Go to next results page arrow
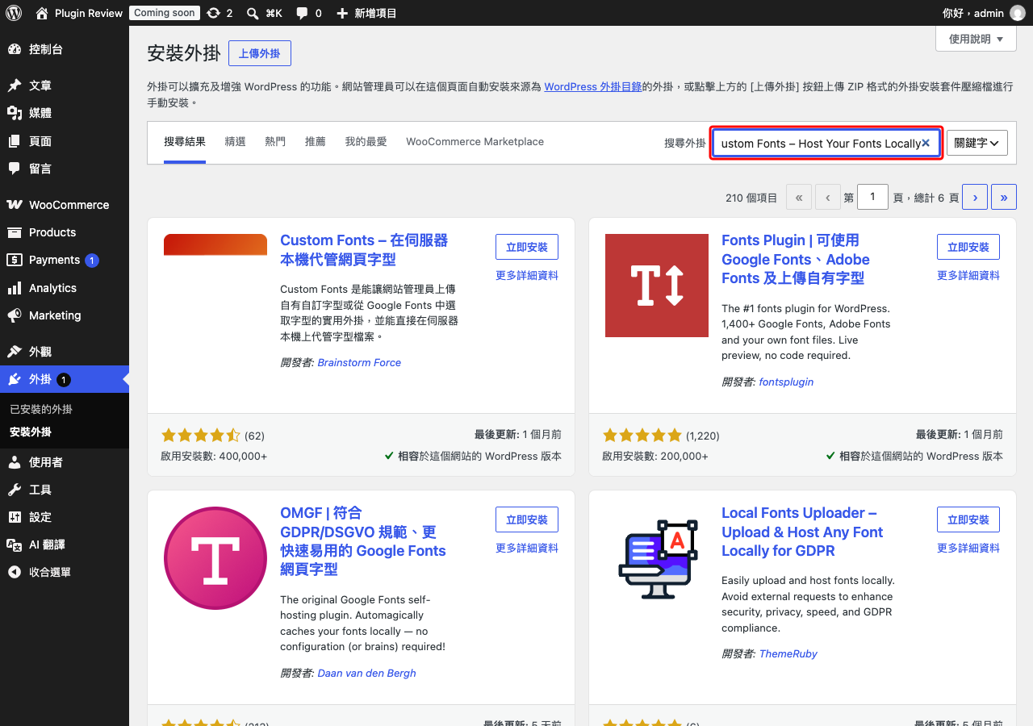This screenshot has width=1033, height=726. (x=975, y=197)
